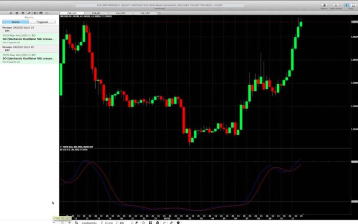Switch to the Triggered alarms segment
Viewport: 358px width, 224px height.
click(42, 22)
